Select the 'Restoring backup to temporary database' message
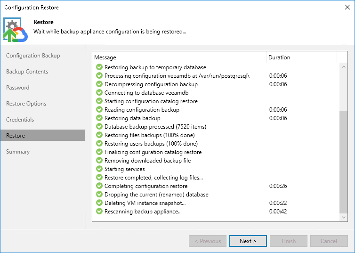The height and width of the screenshot is (253, 355). [155, 67]
